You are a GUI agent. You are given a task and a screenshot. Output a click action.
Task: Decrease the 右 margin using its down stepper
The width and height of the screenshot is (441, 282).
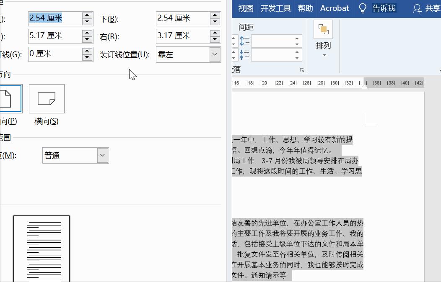(x=214, y=39)
